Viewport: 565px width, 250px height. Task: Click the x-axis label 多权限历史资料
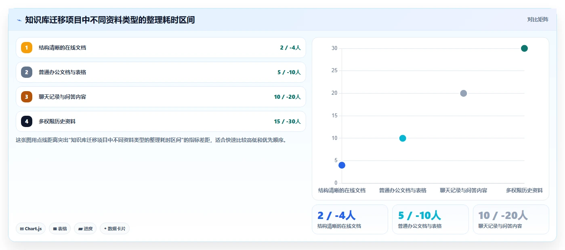(524, 190)
